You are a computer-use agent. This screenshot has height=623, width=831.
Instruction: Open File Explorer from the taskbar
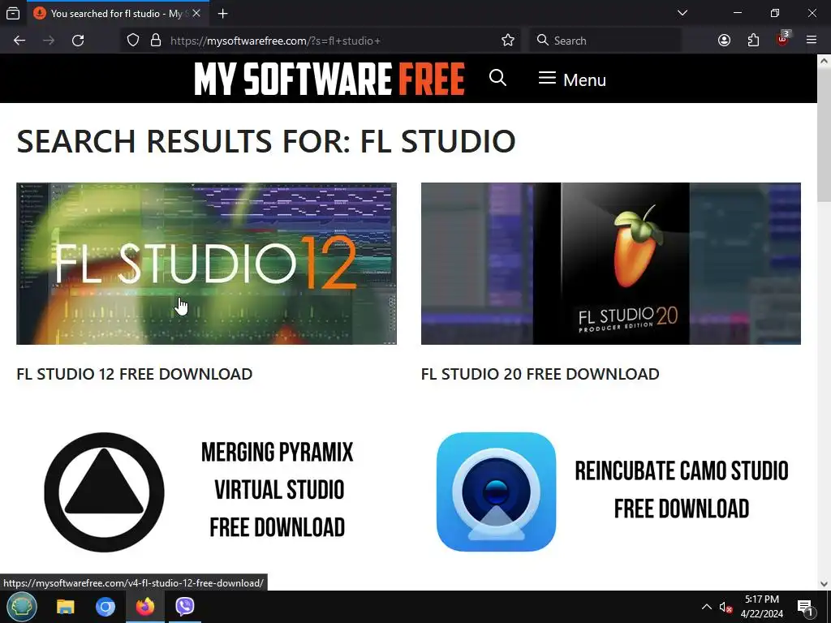tap(66, 607)
